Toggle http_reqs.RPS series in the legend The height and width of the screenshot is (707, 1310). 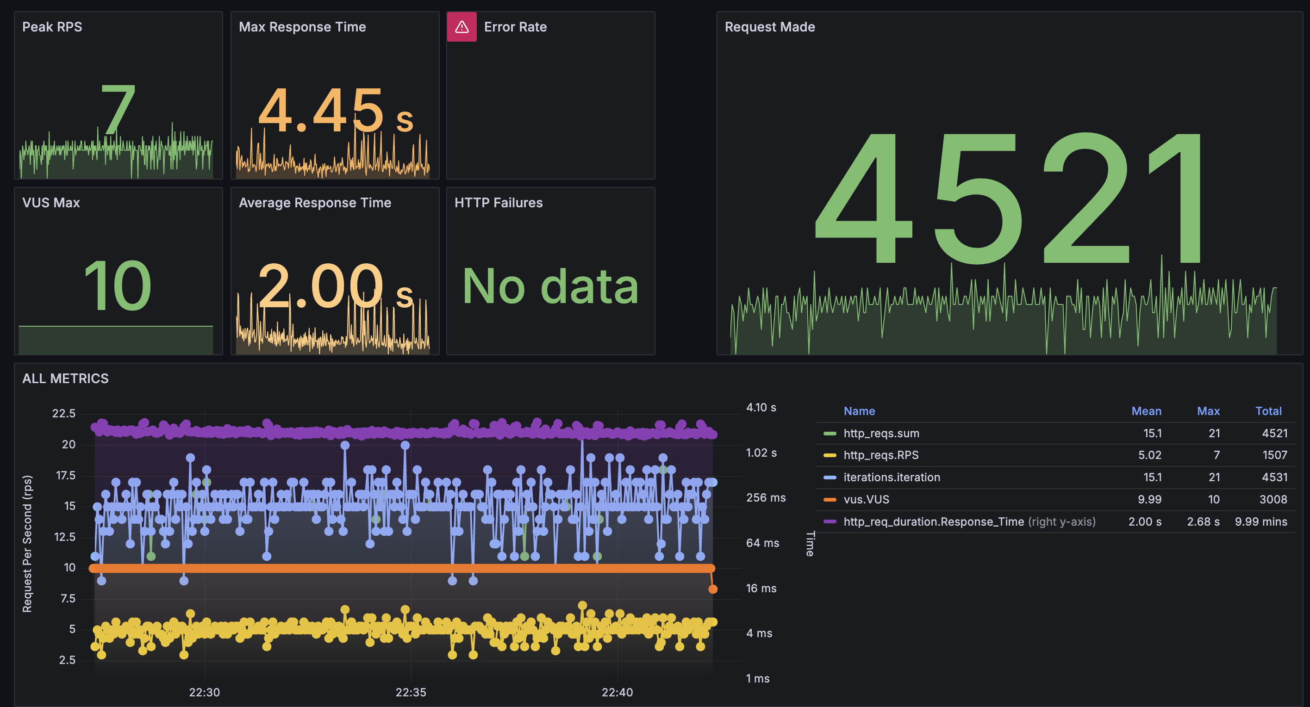click(881, 455)
